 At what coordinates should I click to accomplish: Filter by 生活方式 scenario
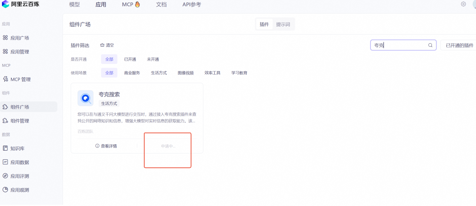pos(159,73)
